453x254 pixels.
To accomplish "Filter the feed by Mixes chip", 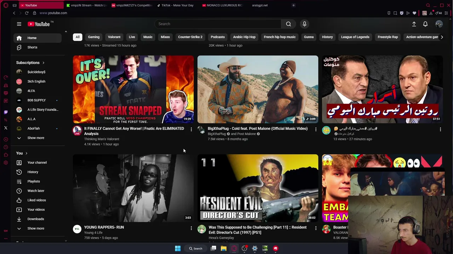I will [x=165, y=37].
